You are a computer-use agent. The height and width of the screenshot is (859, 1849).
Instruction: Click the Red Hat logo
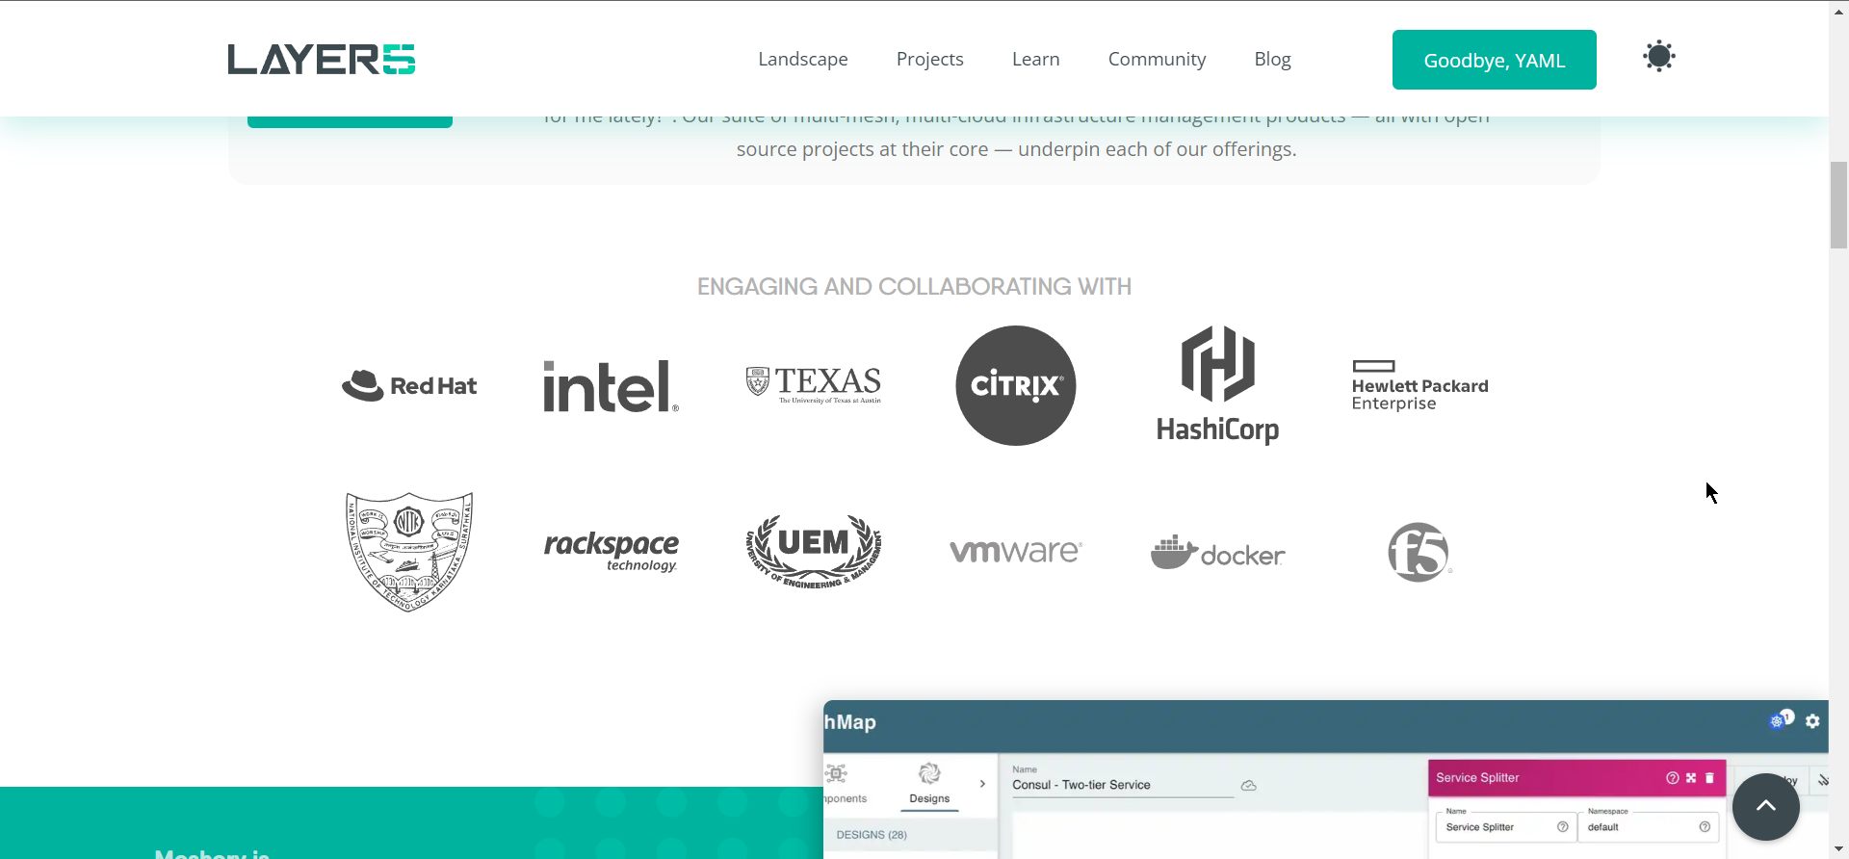point(409,385)
